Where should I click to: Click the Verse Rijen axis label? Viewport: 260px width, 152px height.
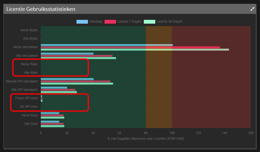pos(29,64)
